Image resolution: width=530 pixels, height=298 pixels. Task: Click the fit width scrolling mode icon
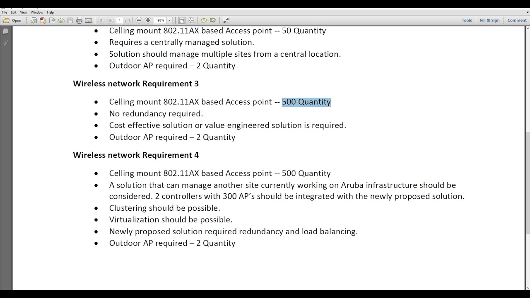click(181, 20)
